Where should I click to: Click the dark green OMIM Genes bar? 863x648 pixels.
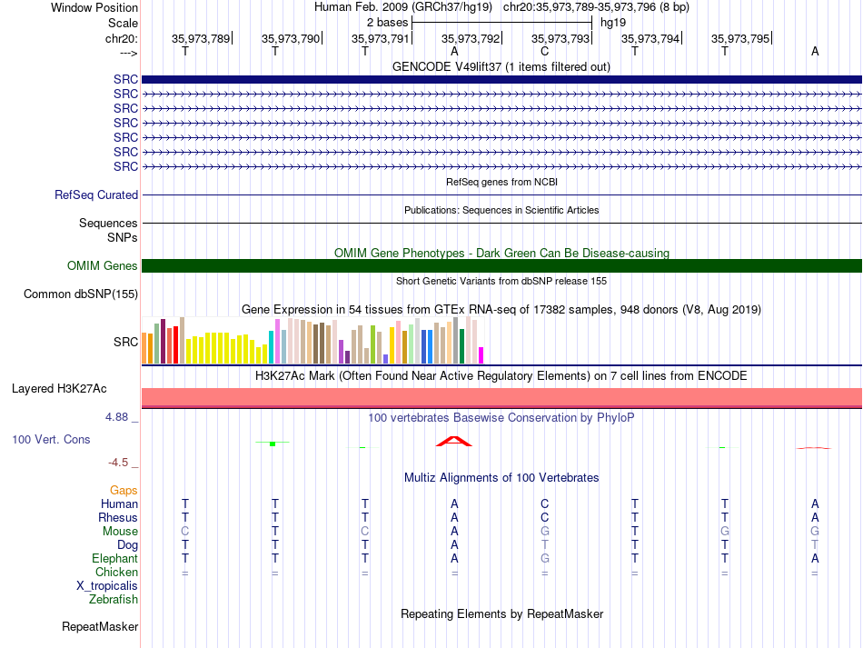[x=501, y=266]
